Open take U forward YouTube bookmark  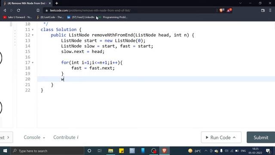(x=18, y=17)
